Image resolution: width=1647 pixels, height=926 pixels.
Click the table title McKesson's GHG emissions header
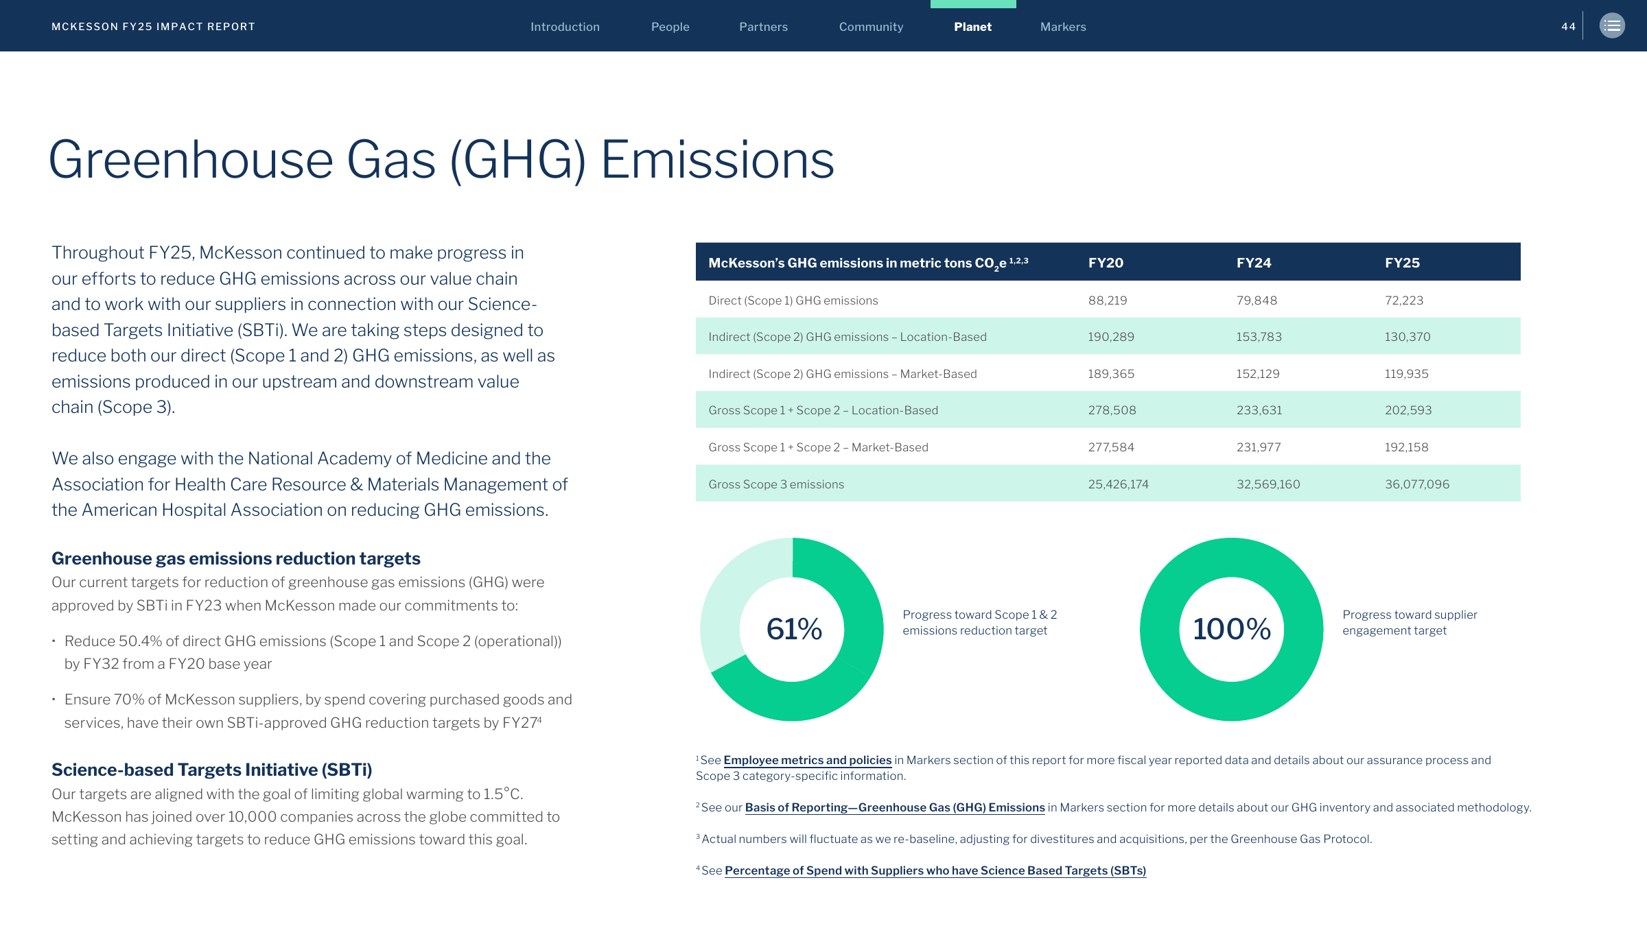[868, 263]
